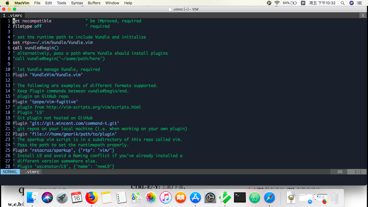Open the ZIP archive in the Dock
Screen dimensions: 368x207
coord(291,198)
